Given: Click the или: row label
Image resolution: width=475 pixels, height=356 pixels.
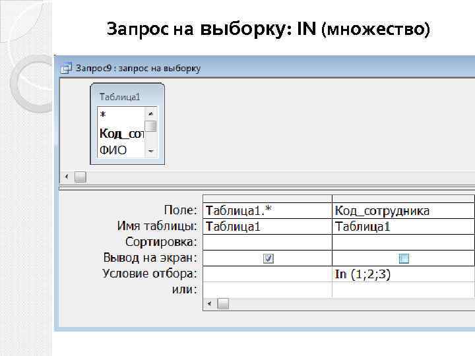Looking at the screenshot, I should (x=185, y=289).
